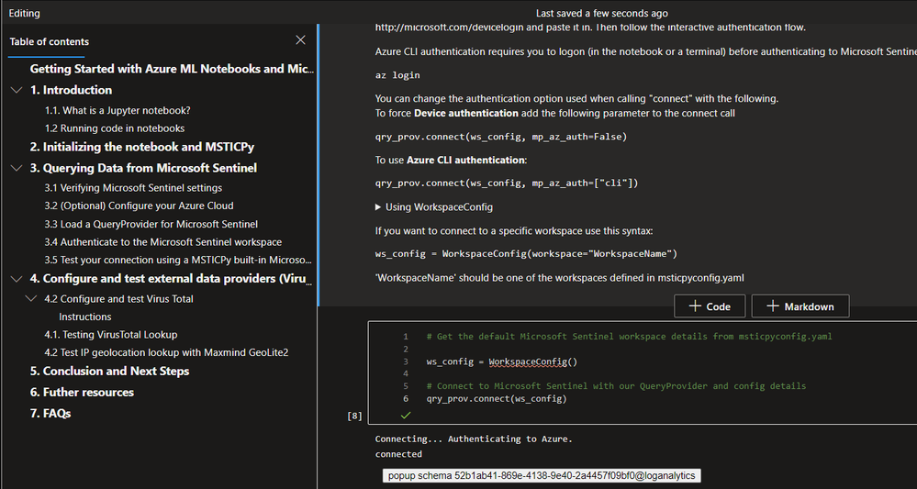Click the comment on code line 1
Image resolution: width=917 pixels, height=489 pixels.
coord(630,337)
